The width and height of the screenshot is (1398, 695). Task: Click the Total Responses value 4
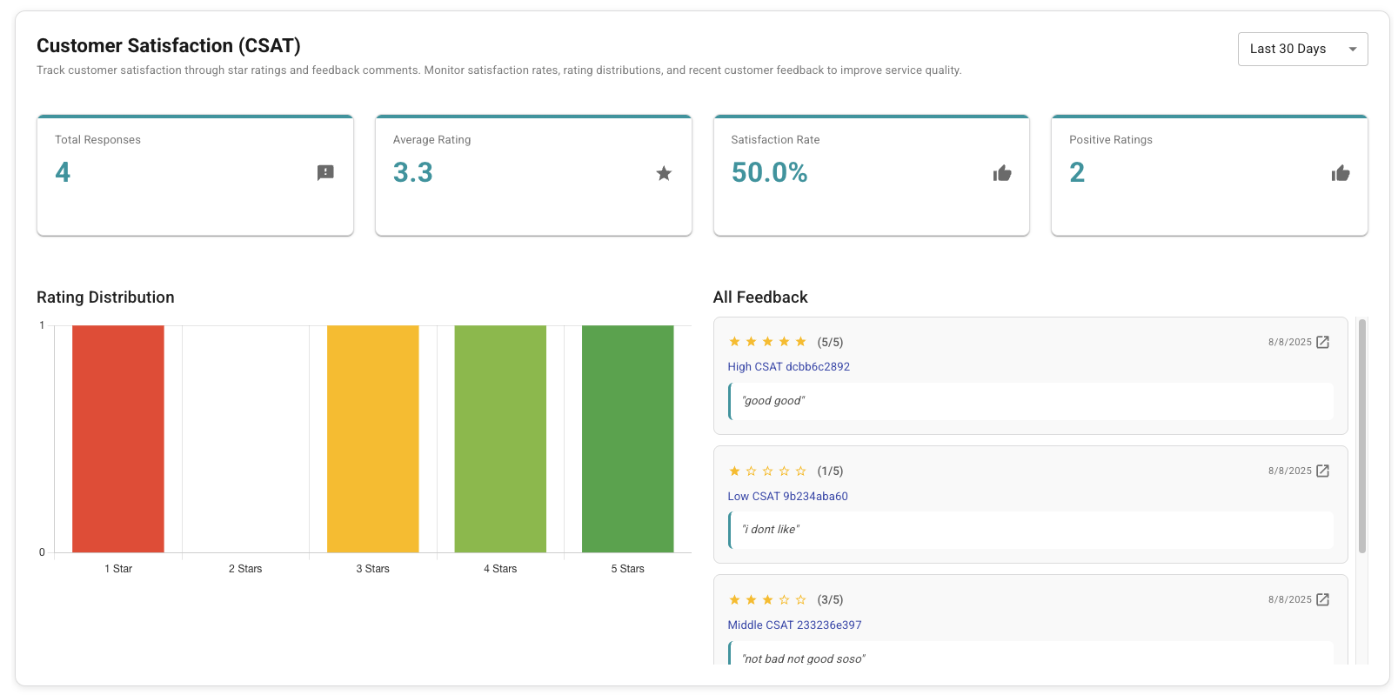(x=63, y=172)
